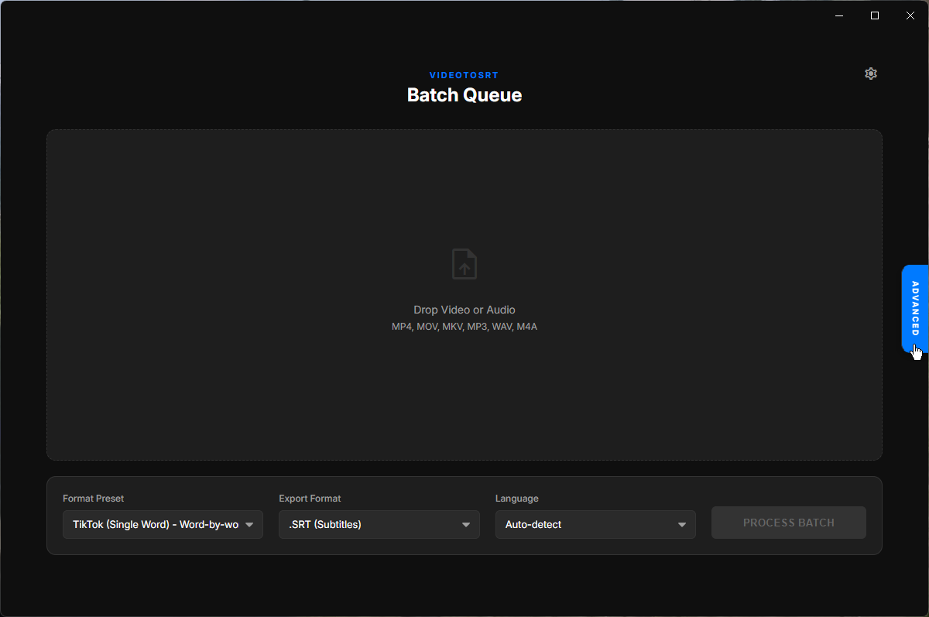Screen dimensions: 929x617
Task: Minimize the application window
Action: pyautogui.click(x=839, y=15)
